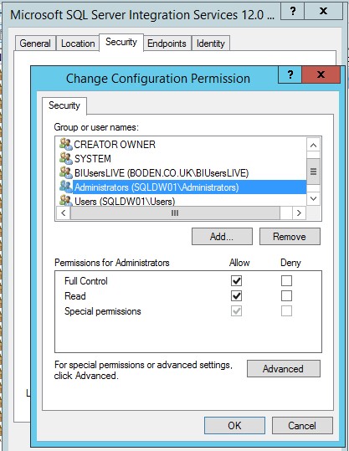Open help for Change Configuration Permission dialog
This screenshot has height=451, width=349.
[290, 74]
